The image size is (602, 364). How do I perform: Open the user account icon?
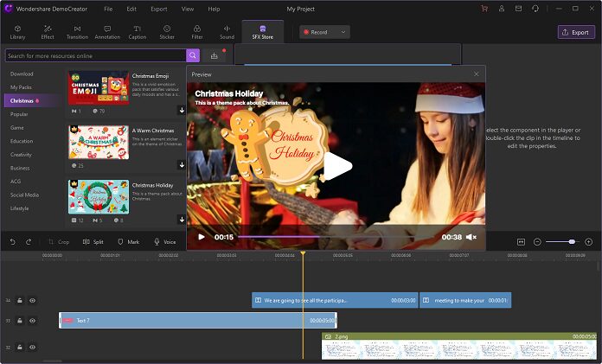click(x=502, y=9)
